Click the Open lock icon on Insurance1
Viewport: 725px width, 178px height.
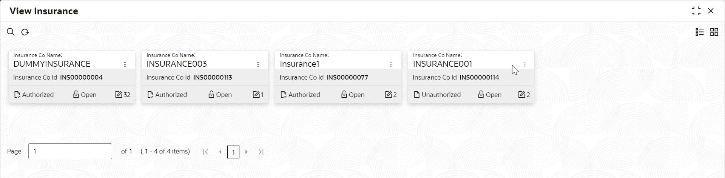point(344,95)
